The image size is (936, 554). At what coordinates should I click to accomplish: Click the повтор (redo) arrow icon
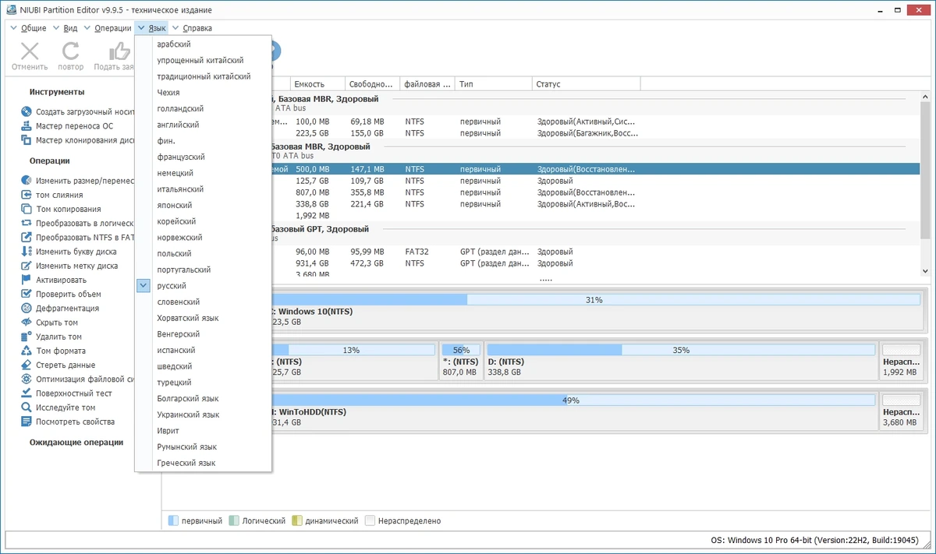coord(71,51)
